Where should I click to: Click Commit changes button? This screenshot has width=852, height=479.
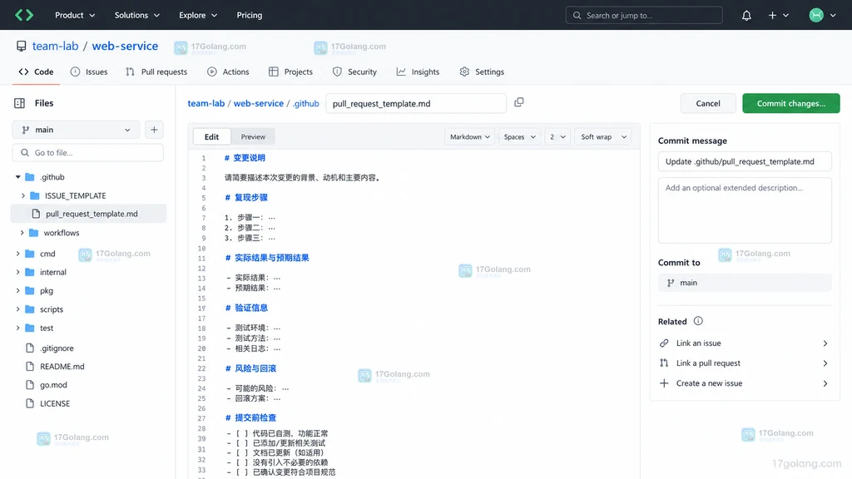[791, 103]
